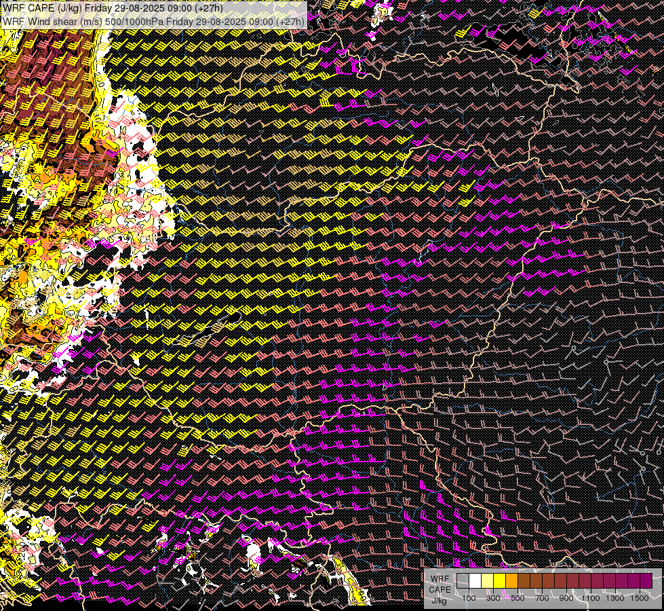This screenshot has height=611, width=664.
Task: Click the '100' legend label
Action: click(469, 598)
